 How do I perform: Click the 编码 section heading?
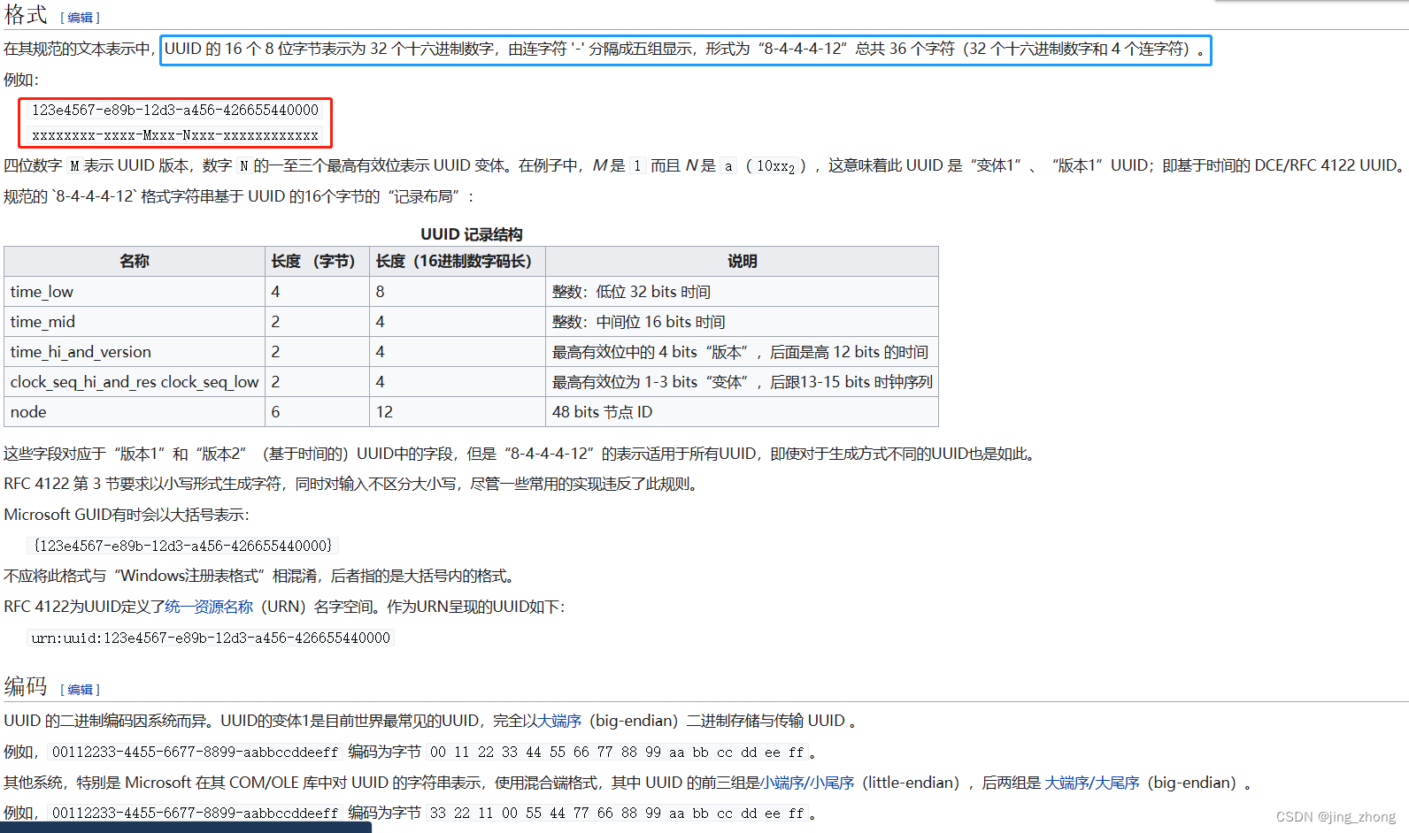[26, 686]
